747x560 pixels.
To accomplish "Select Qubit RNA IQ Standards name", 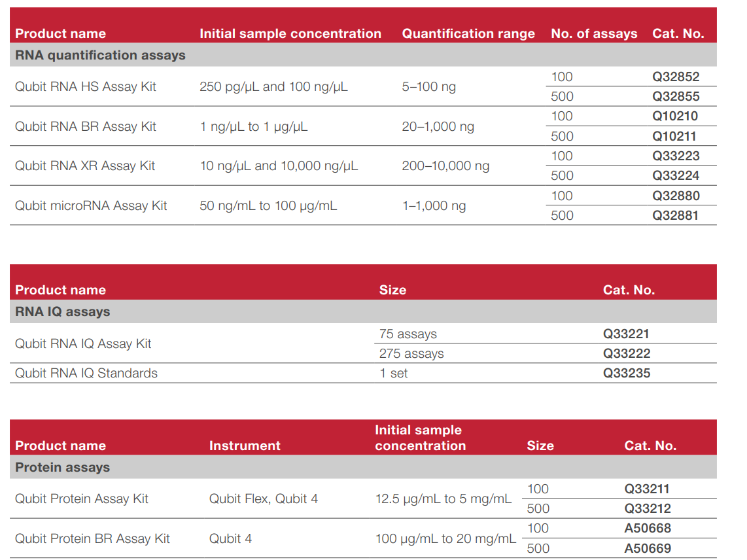I will pos(86,373).
